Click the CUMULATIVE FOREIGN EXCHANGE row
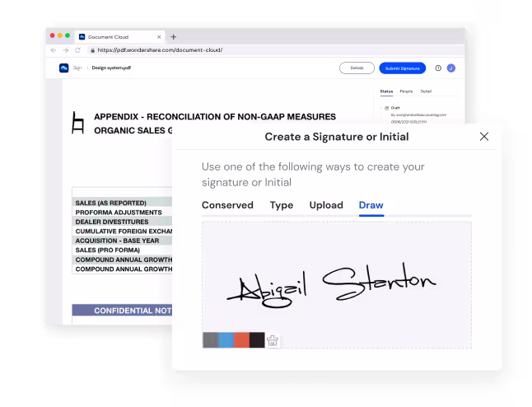532x407 pixels. [x=122, y=232]
